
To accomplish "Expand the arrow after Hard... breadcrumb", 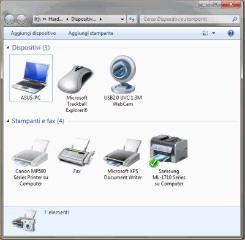I will (67, 20).
